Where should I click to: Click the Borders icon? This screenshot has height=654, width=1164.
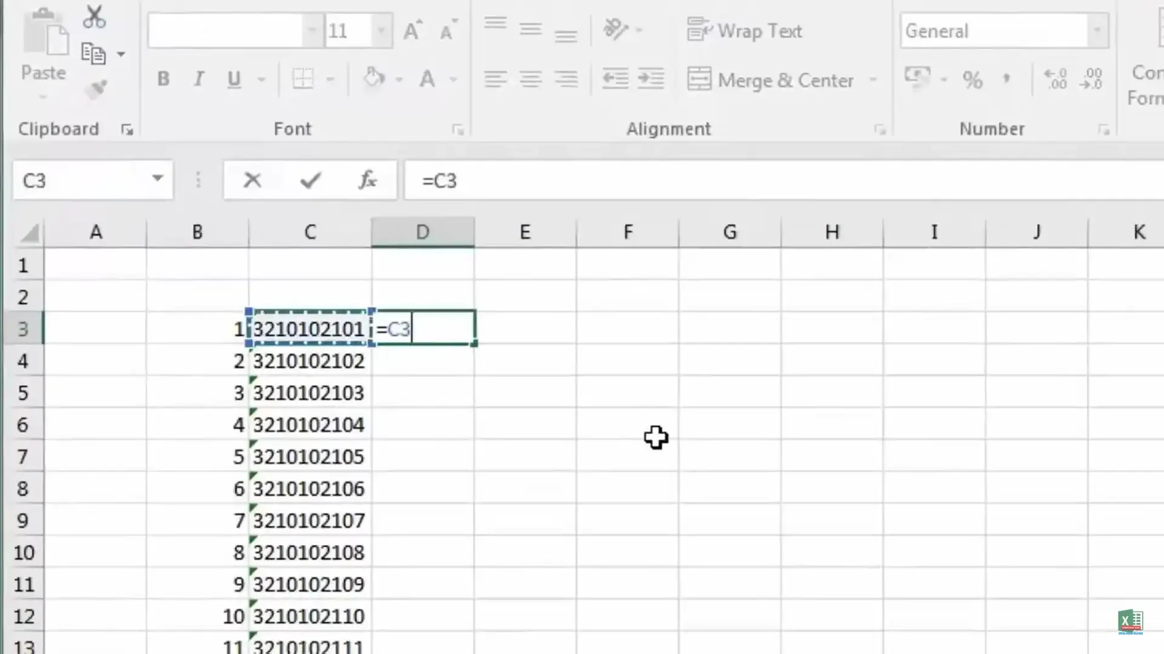(x=303, y=79)
